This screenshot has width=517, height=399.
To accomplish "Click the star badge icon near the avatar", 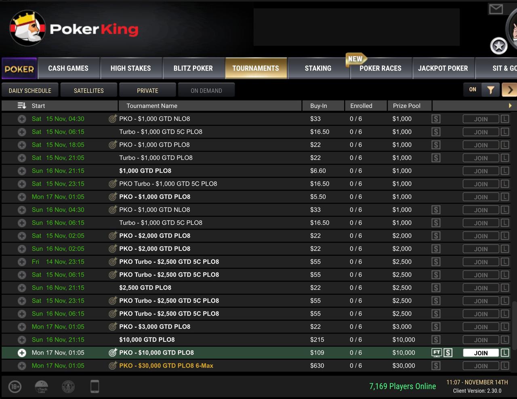I will (x=498, y=46).
